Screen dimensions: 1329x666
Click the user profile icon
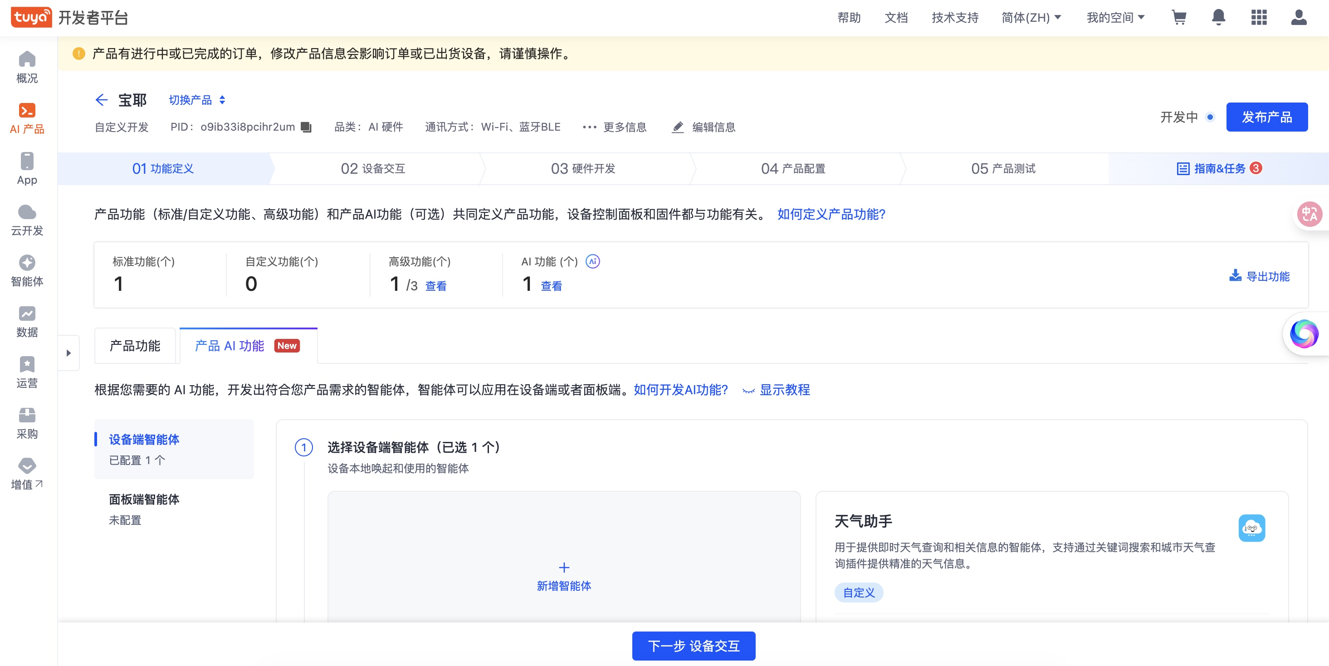[x=1299, y=18]
